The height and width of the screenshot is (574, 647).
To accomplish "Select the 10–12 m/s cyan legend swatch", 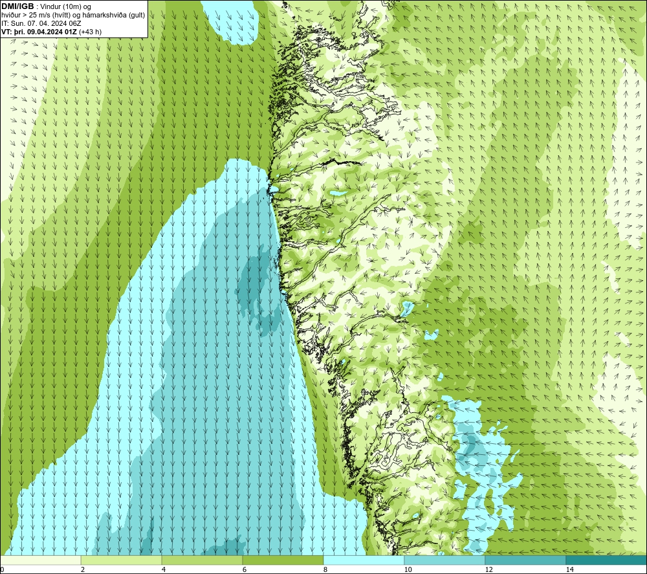I will 445,560.
